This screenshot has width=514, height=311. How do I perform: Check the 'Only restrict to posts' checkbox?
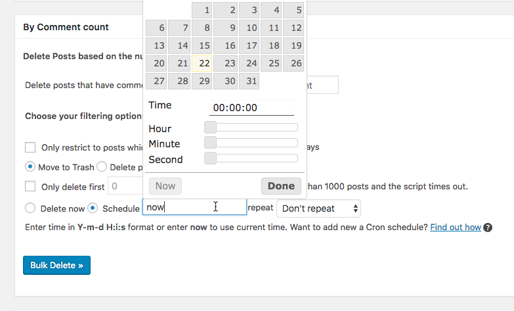tap(30, 147)
